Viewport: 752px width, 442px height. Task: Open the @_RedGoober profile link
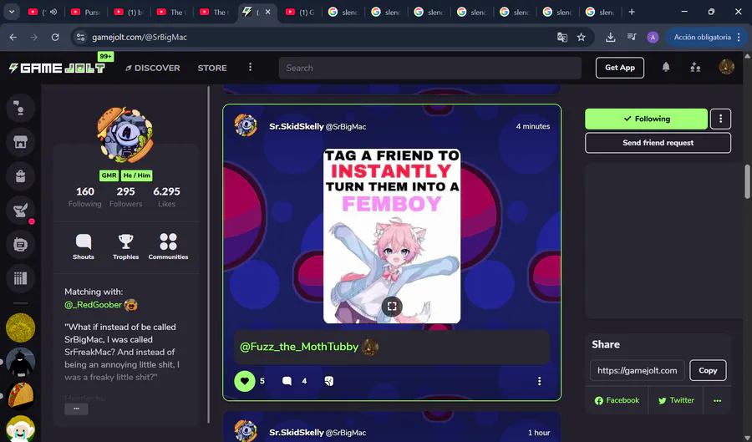pos(93,305)
